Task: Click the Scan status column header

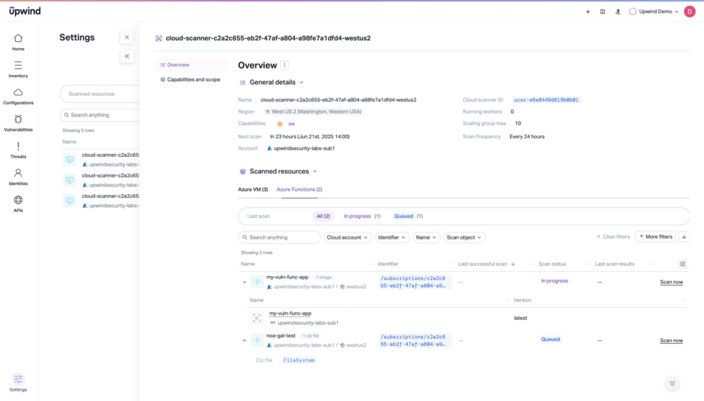Action: (552, 264)
